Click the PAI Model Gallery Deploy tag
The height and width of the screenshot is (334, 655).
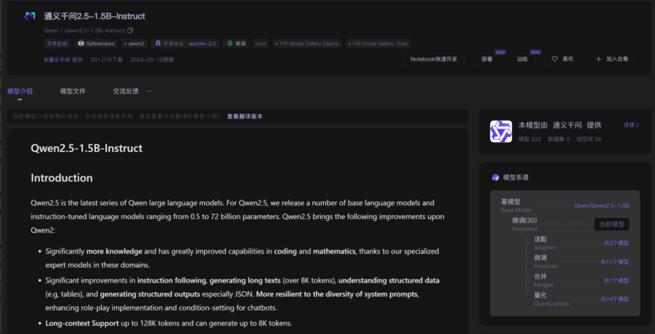307,43
